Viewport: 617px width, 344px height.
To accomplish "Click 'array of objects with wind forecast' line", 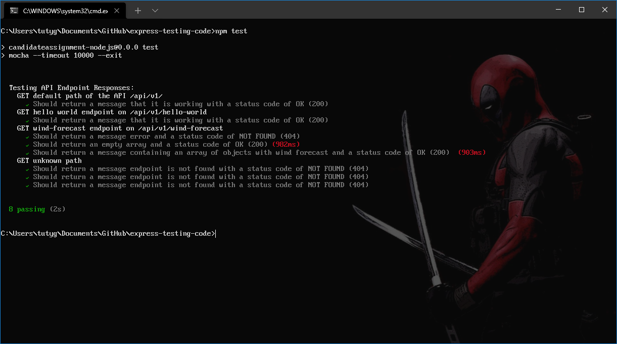I will (241, 153).
